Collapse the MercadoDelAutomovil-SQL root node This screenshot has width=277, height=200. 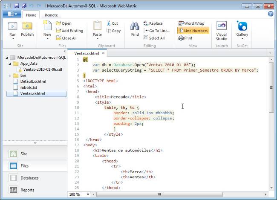[x=7, y=58]
